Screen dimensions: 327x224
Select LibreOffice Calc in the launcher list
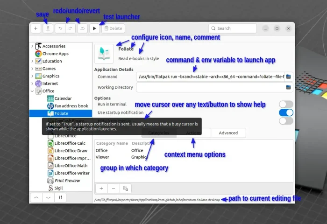[x=70, y=143]
